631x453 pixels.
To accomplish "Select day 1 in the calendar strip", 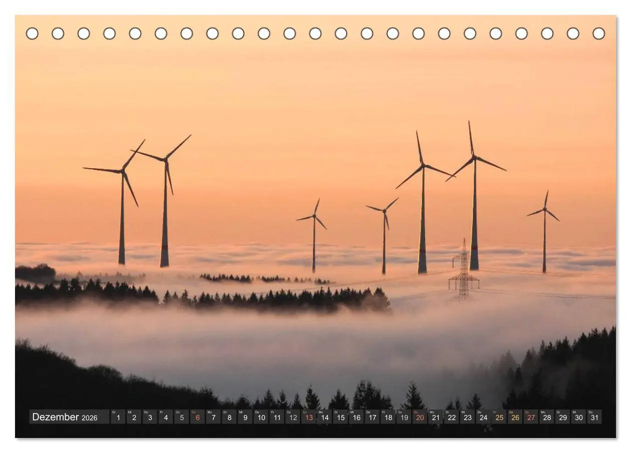I will 118,417.
